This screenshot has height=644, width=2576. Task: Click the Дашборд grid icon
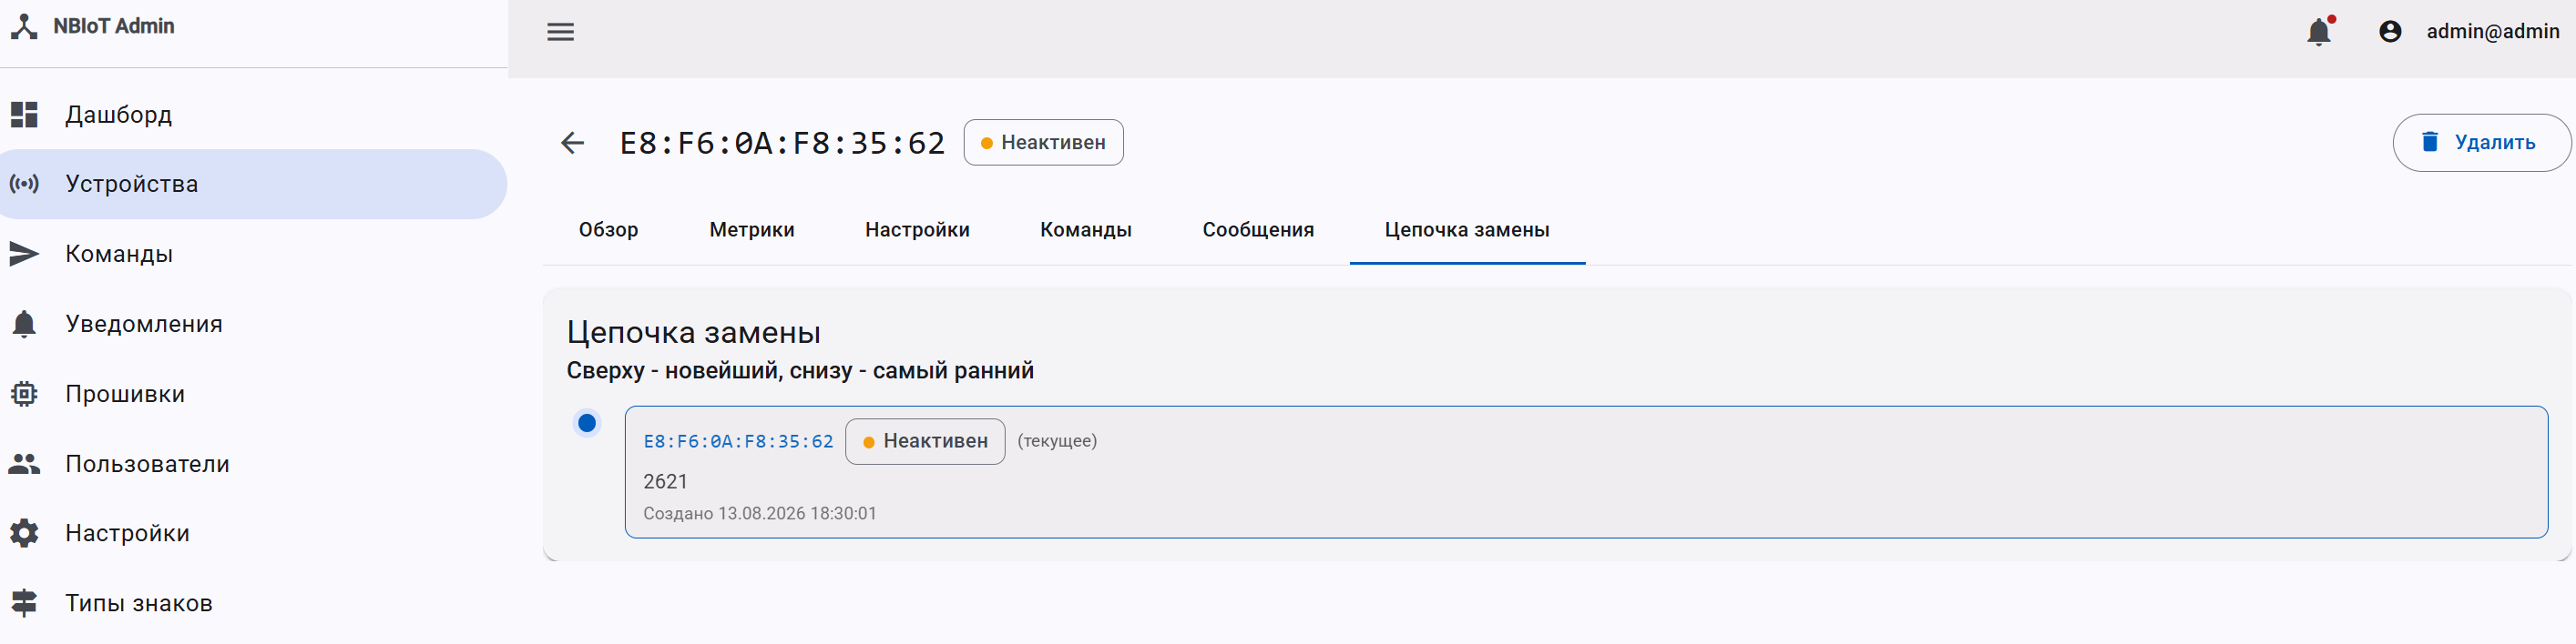coord(24,115)
